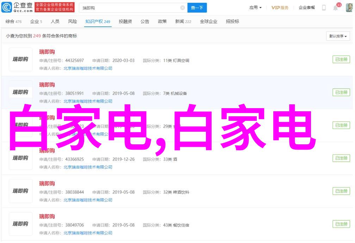Expand the 应用 dropdown menu

[255, 8]
